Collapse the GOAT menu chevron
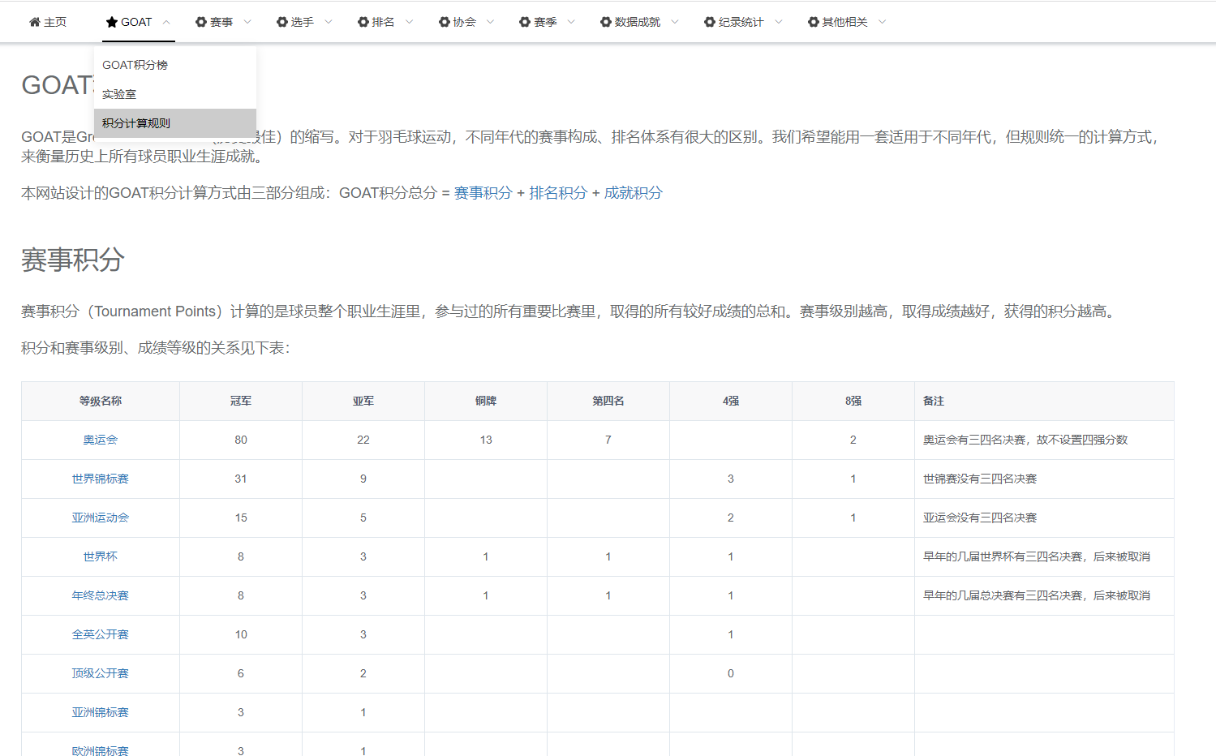This screenshot has height=756, width=1216. (166, 22)
